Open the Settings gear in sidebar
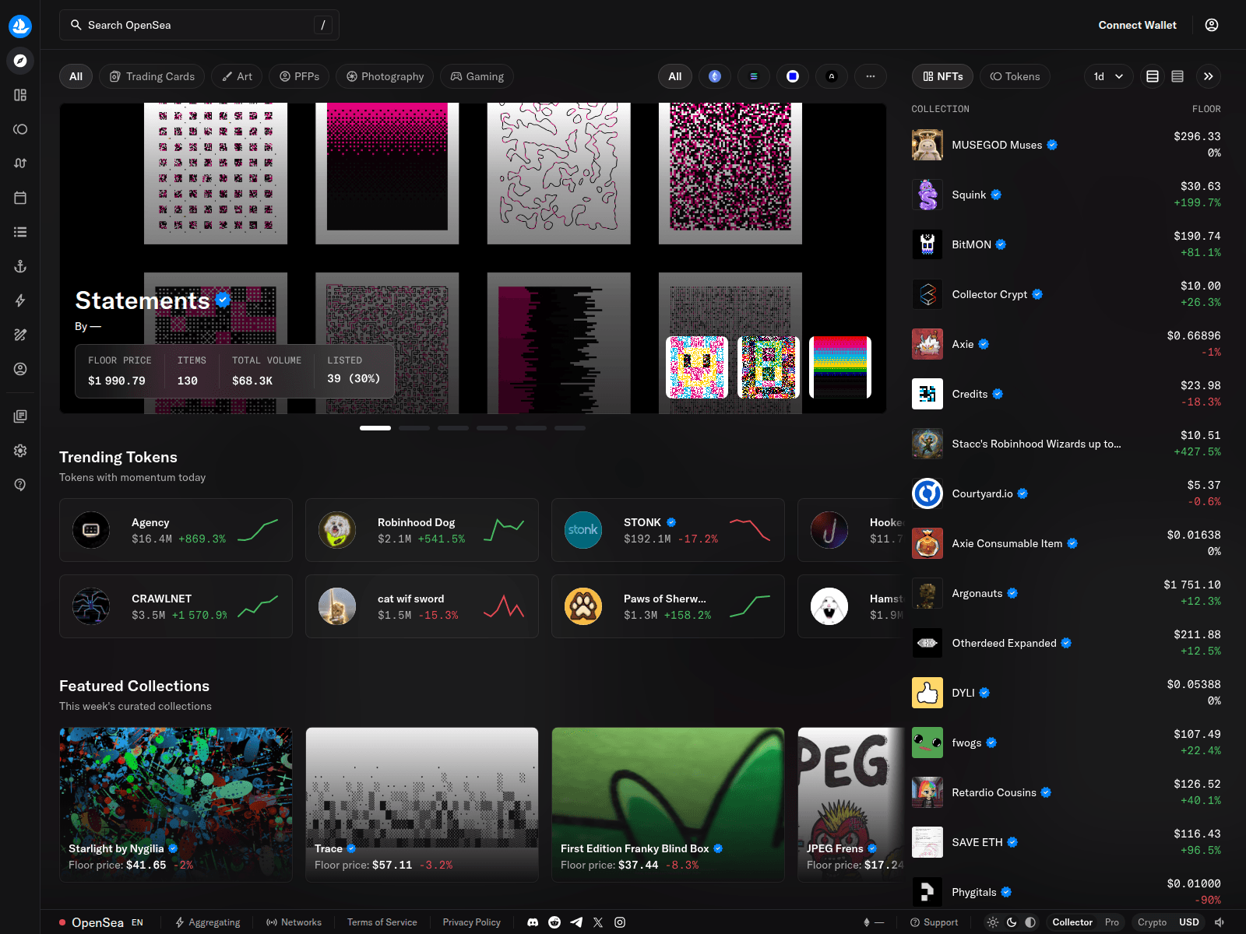This screenshot has height=934, width=1246. (20, 451)
